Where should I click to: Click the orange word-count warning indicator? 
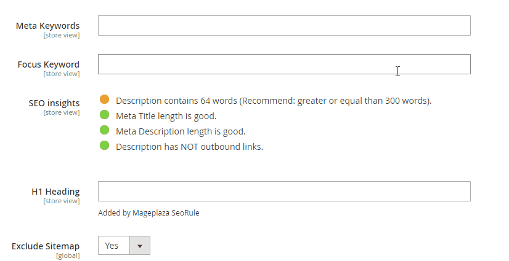click(x=104, y=99)
